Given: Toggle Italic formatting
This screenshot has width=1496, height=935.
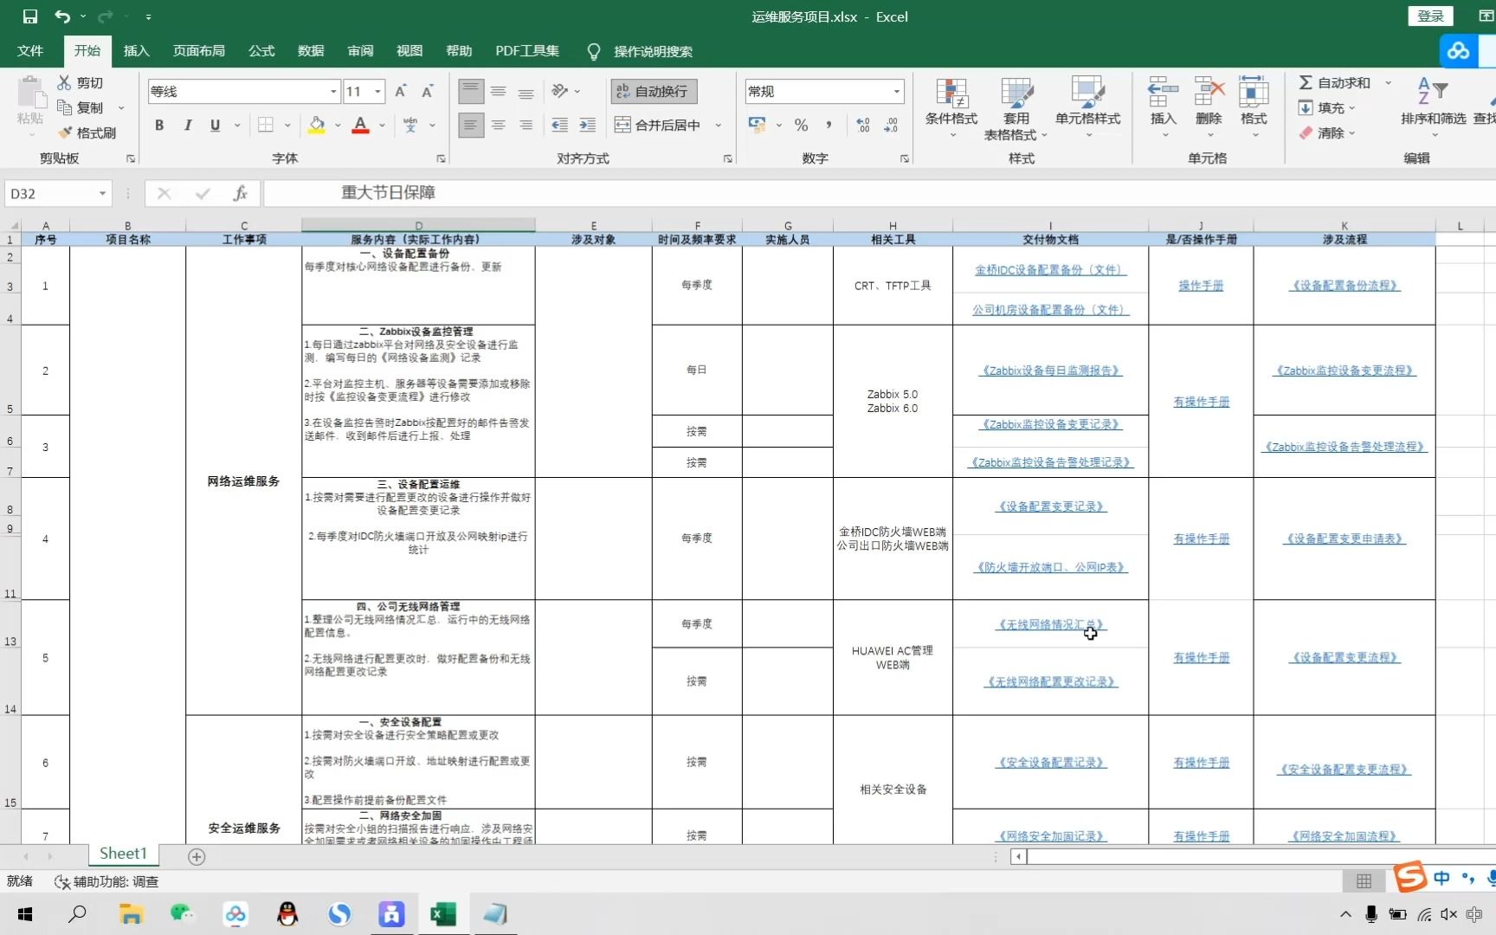Looking at the screenshot, I should 187,125.
